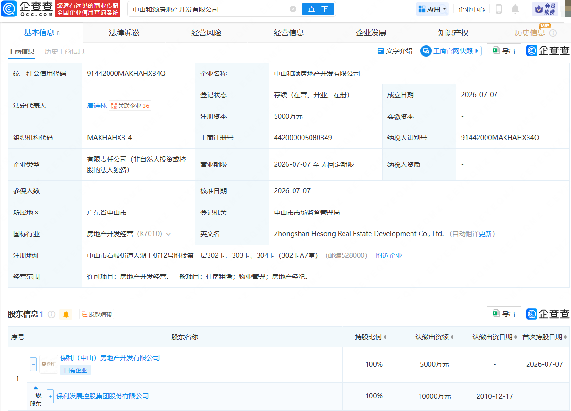Viewport: 571px width, 411px height.
Task: Collapse the 保利（中山）shareholder row with minus
Action: click(33, 364)
